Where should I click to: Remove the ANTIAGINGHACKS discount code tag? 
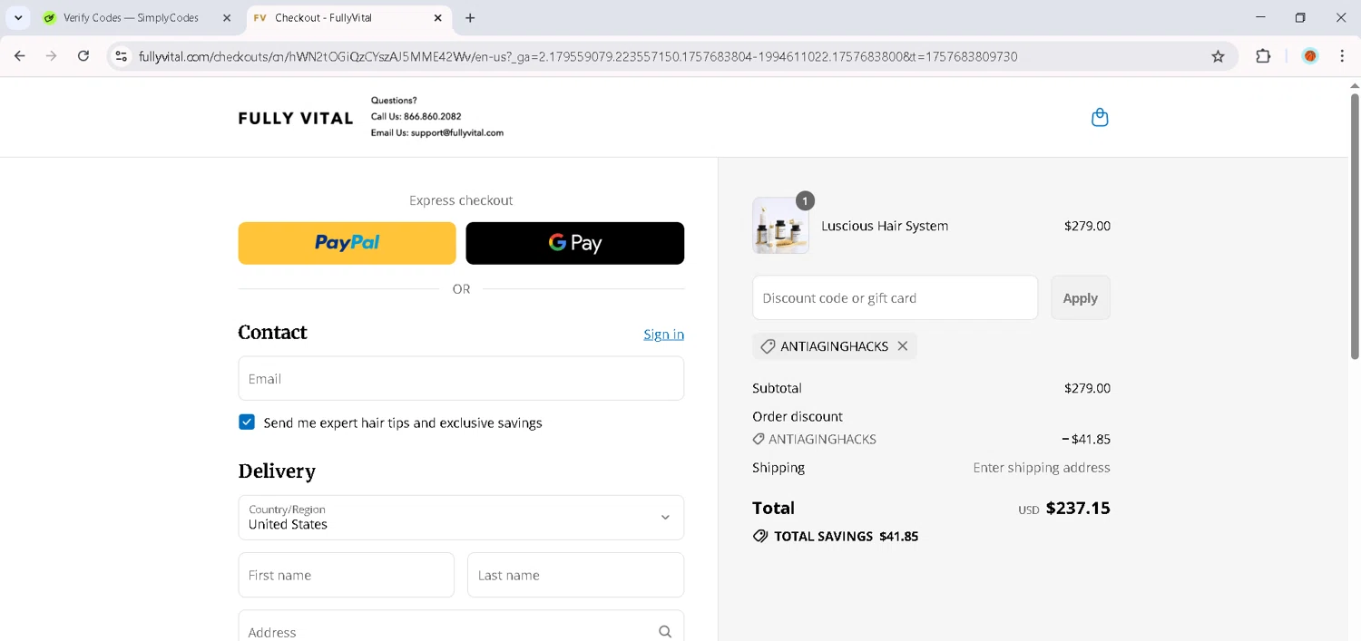(902, 346)
